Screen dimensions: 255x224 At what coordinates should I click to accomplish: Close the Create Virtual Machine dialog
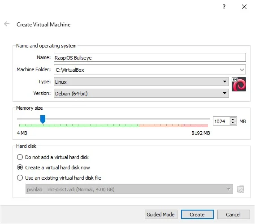coord(244,7)
